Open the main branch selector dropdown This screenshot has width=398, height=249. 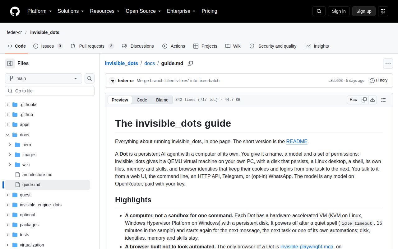[44, 78]
